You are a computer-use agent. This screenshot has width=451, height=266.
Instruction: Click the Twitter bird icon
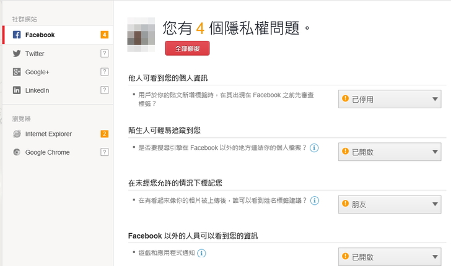tap(17, 54)
